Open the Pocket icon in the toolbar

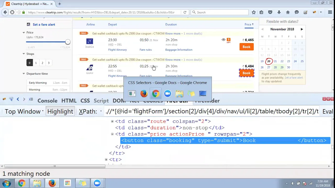pos(270,12)
